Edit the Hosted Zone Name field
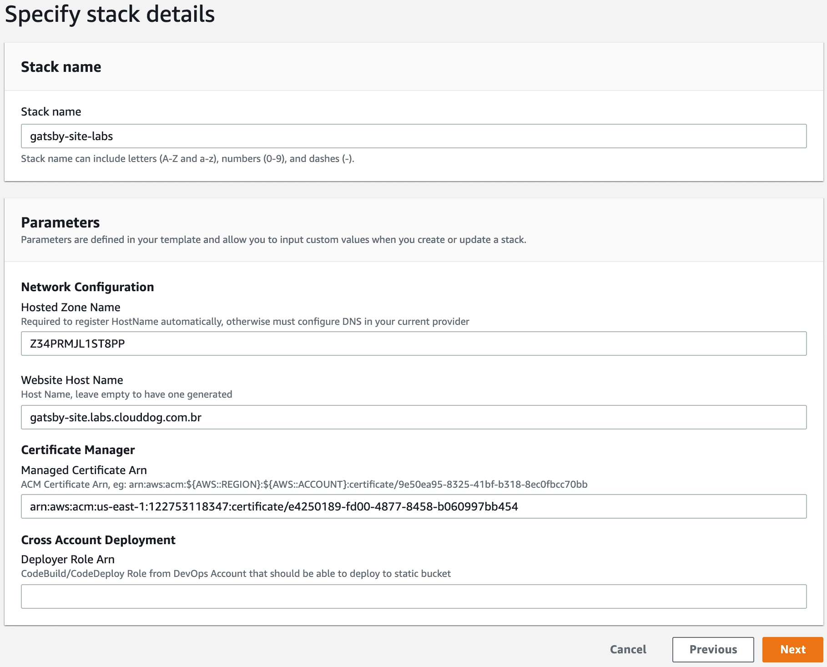This screenshot has width=827, height=667. pos(413,344)
